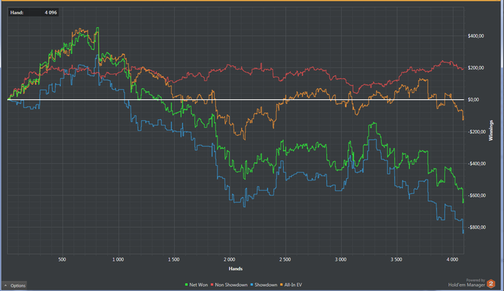Expand the Options panel arrow

6,285
